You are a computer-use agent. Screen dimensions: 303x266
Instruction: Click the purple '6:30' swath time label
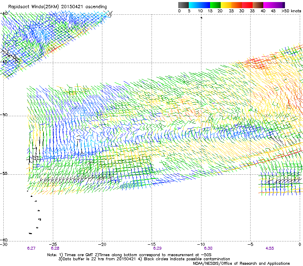pyautogui.click(x=208, y=248)
